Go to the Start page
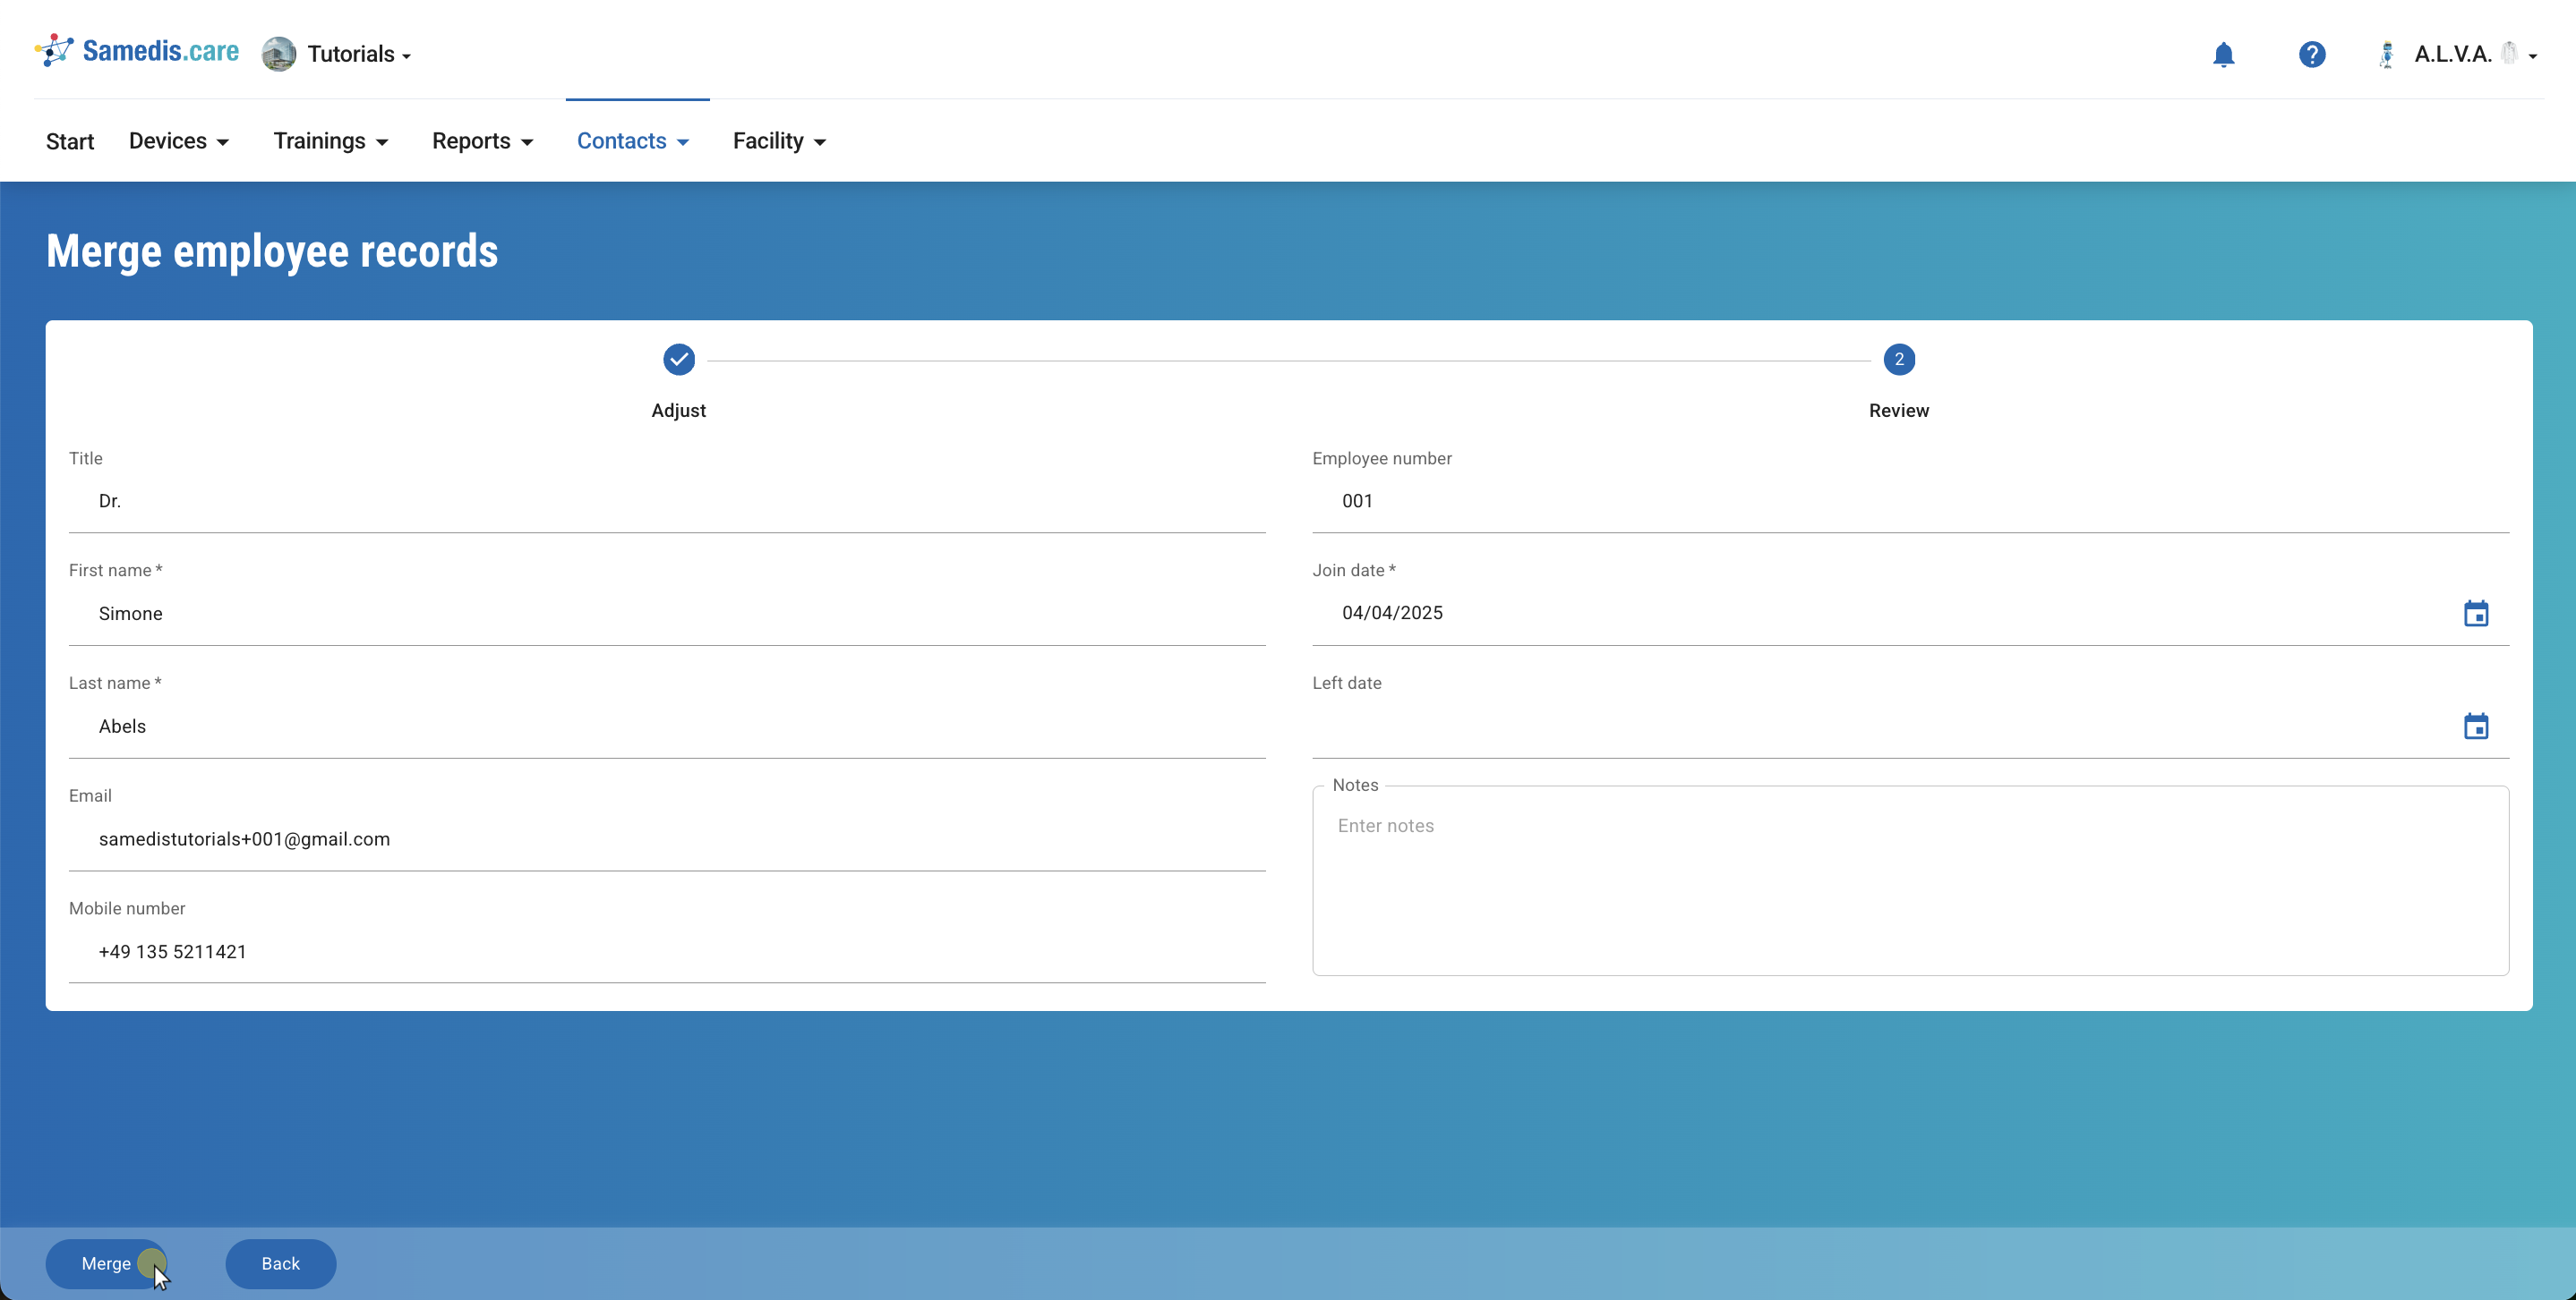This screenshot has width=2576, height=1300. point(70,140)
